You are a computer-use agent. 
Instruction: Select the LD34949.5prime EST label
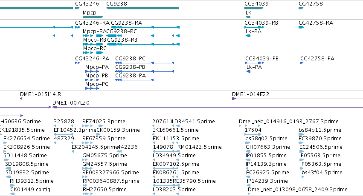pyautogui.click(x=174, y=155)
